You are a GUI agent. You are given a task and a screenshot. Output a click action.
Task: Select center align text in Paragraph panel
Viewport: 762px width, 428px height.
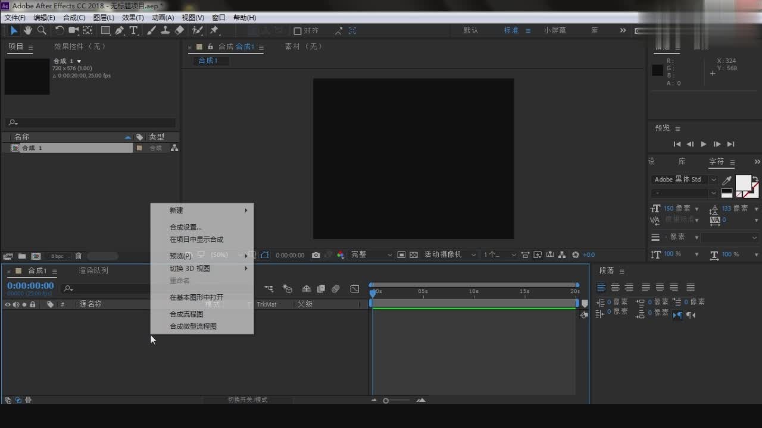[x=615, y=288]
